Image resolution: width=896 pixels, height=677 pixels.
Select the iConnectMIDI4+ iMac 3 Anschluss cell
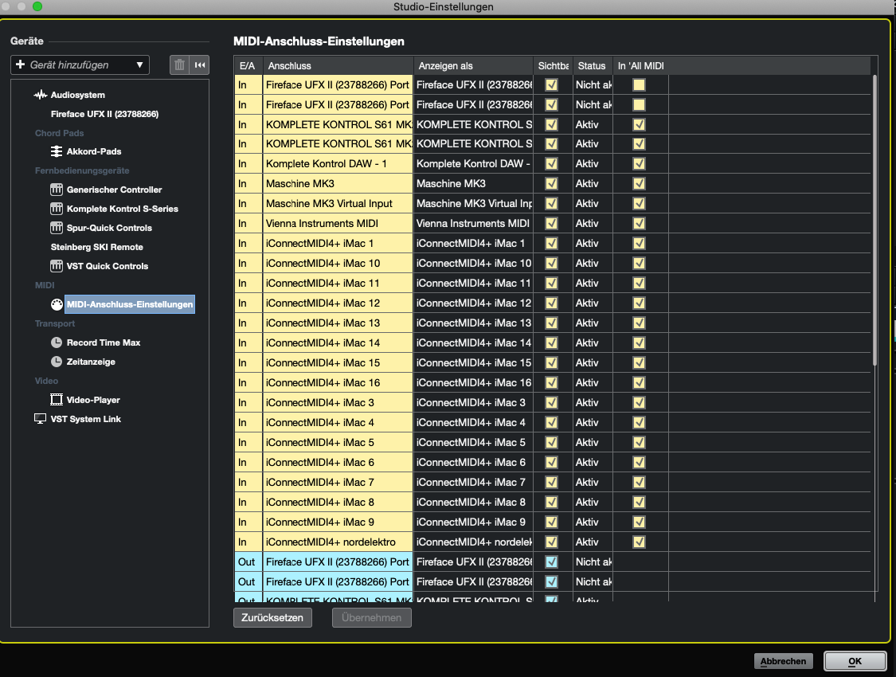coord(338,403)
